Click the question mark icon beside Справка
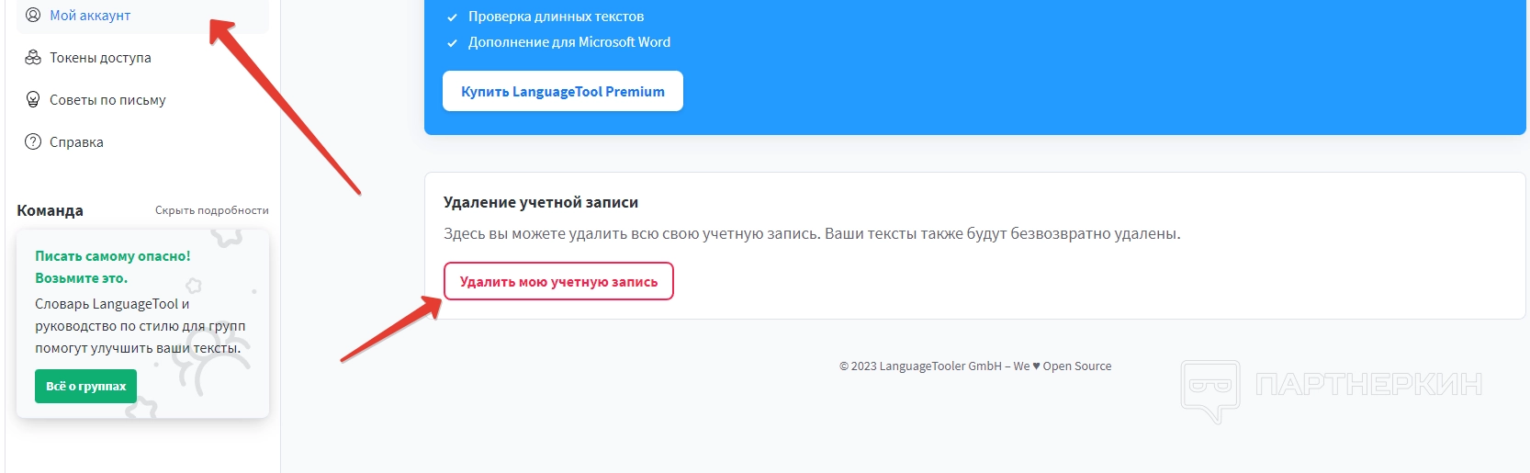This screenshot has width=1530, height=473. pos(33,142)
